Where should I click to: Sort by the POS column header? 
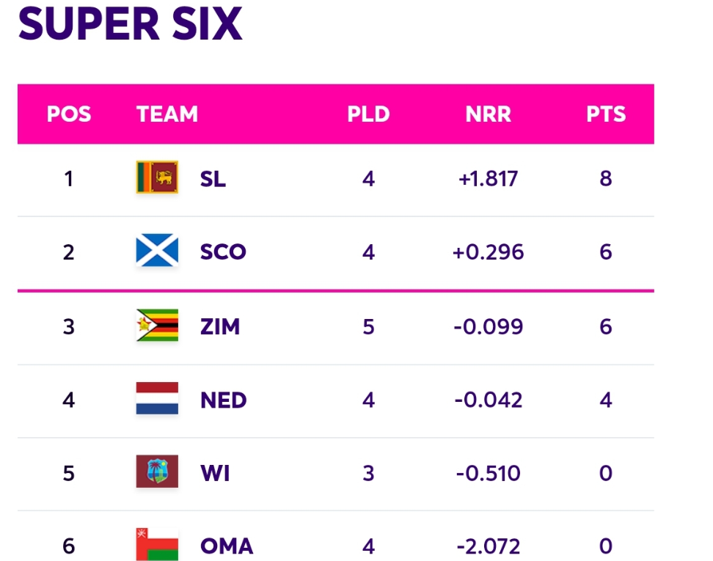click(x=69, y=114)
